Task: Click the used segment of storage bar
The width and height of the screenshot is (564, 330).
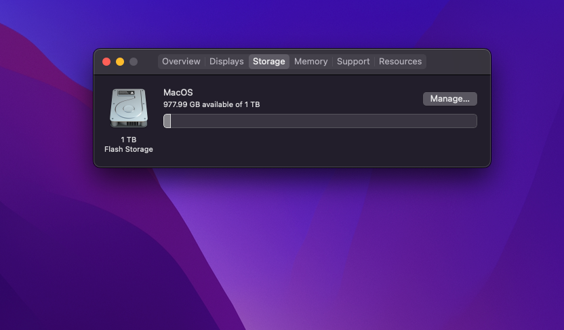Action: (167, 121)
